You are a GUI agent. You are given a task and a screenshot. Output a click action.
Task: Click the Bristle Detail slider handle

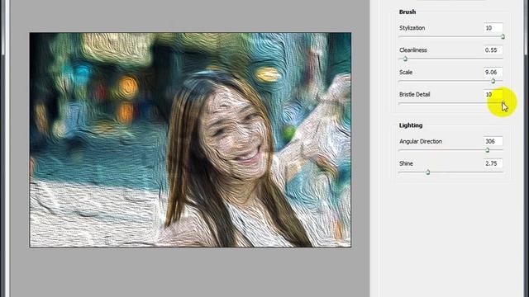(503, 103)
